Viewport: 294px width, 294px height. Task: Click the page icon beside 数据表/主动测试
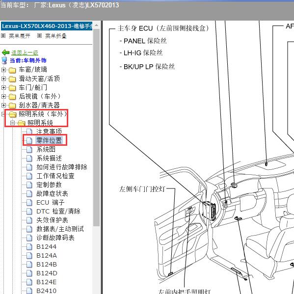click(x=29, y=229)
